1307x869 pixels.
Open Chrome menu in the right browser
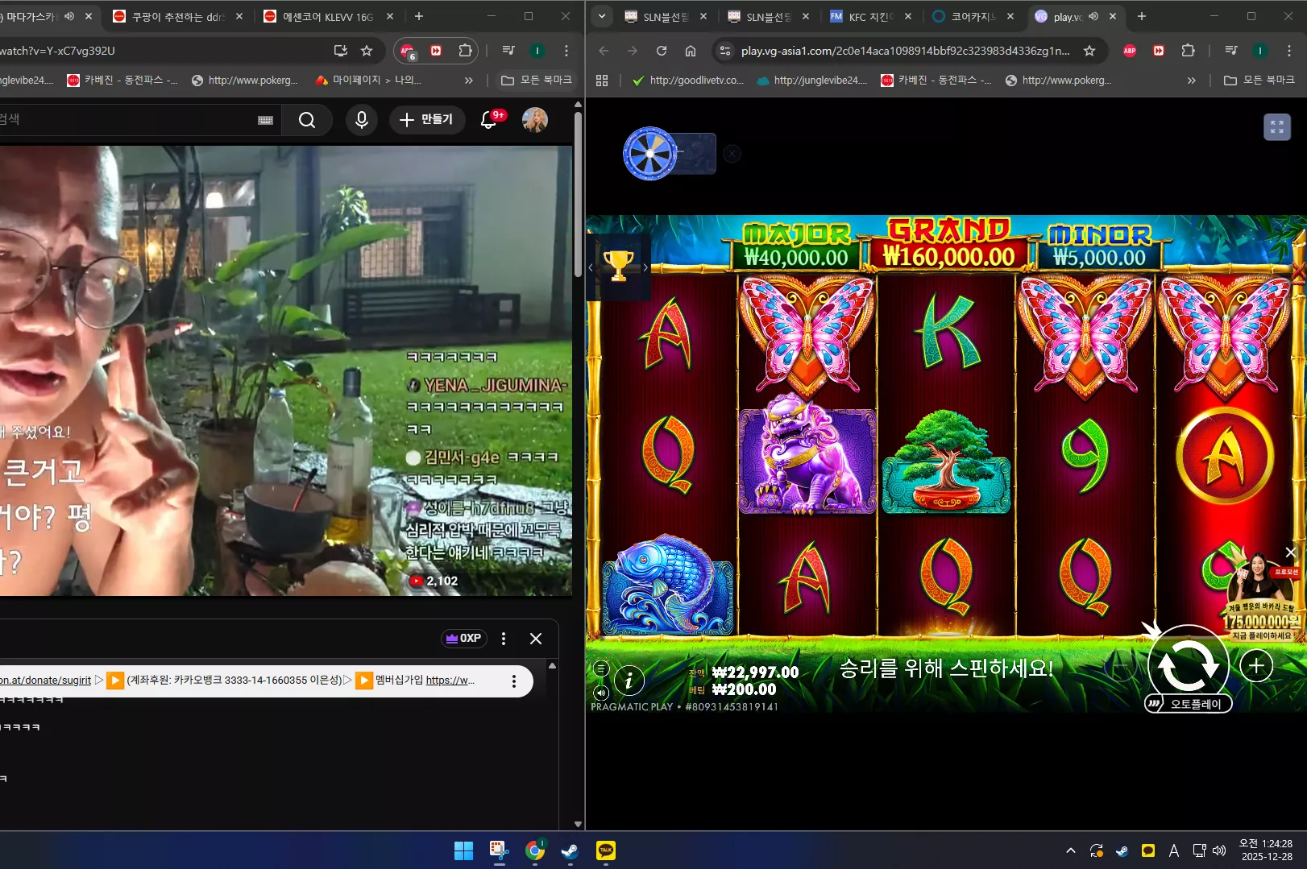click(1288, 51)
